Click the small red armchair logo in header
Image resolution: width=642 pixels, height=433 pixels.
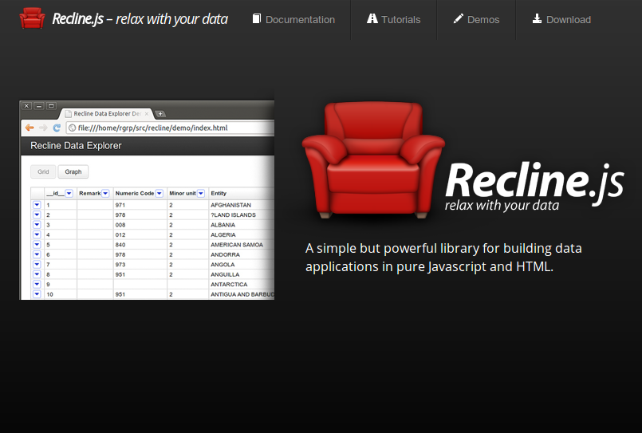point(32,18)
